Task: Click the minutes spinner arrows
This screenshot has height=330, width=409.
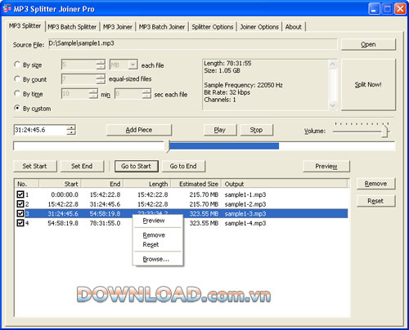Action: (93, 94)
